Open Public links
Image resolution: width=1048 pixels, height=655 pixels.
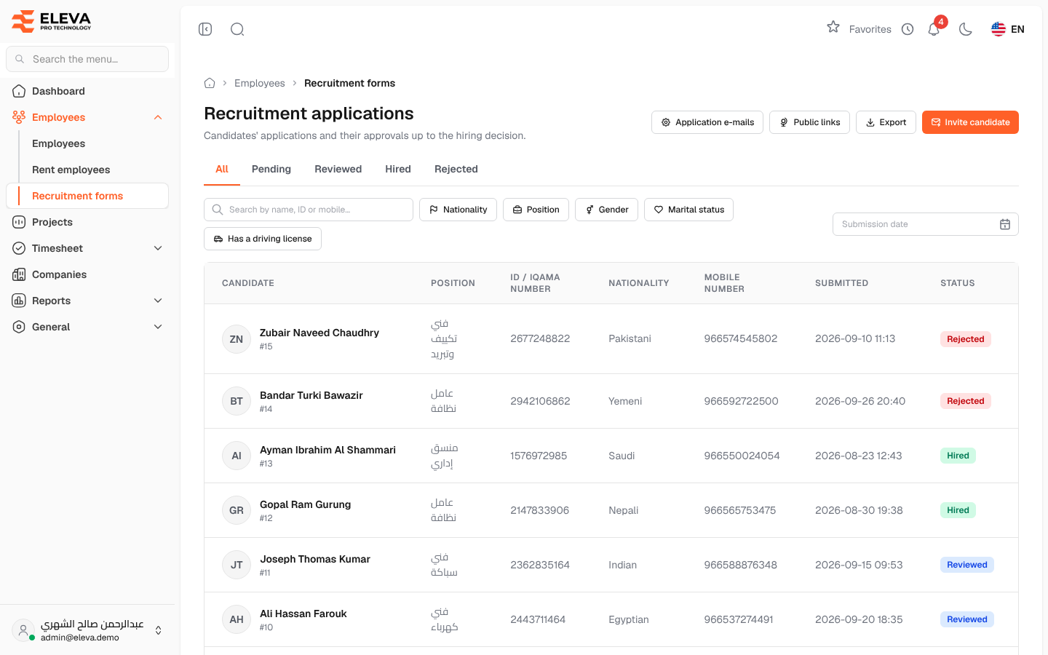[x=809, y=122]
